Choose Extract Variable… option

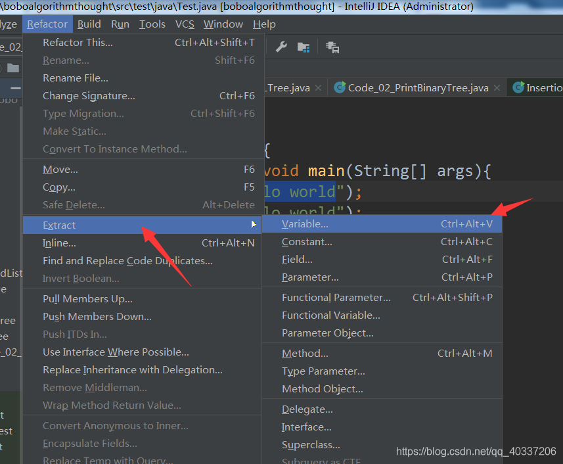(x=382, y=224)
